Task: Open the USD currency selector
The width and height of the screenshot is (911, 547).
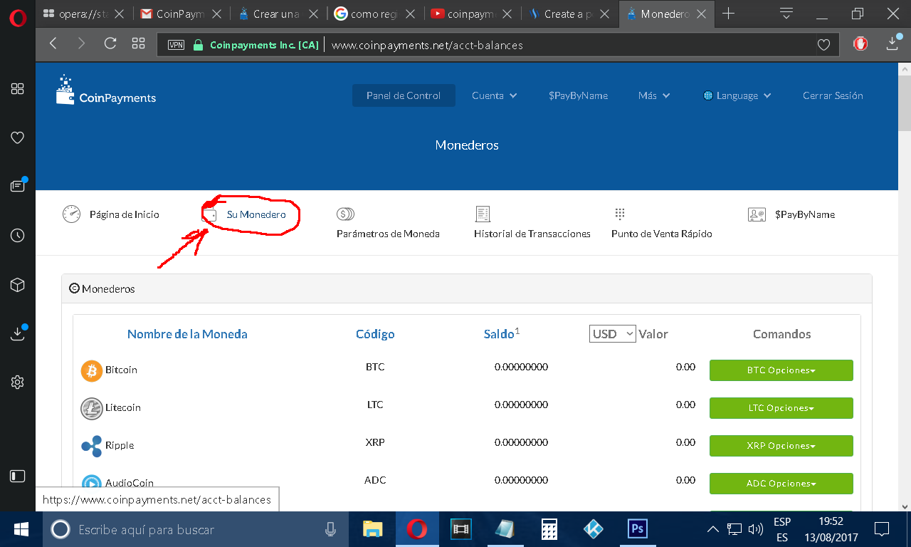Action: pos(613,333)
